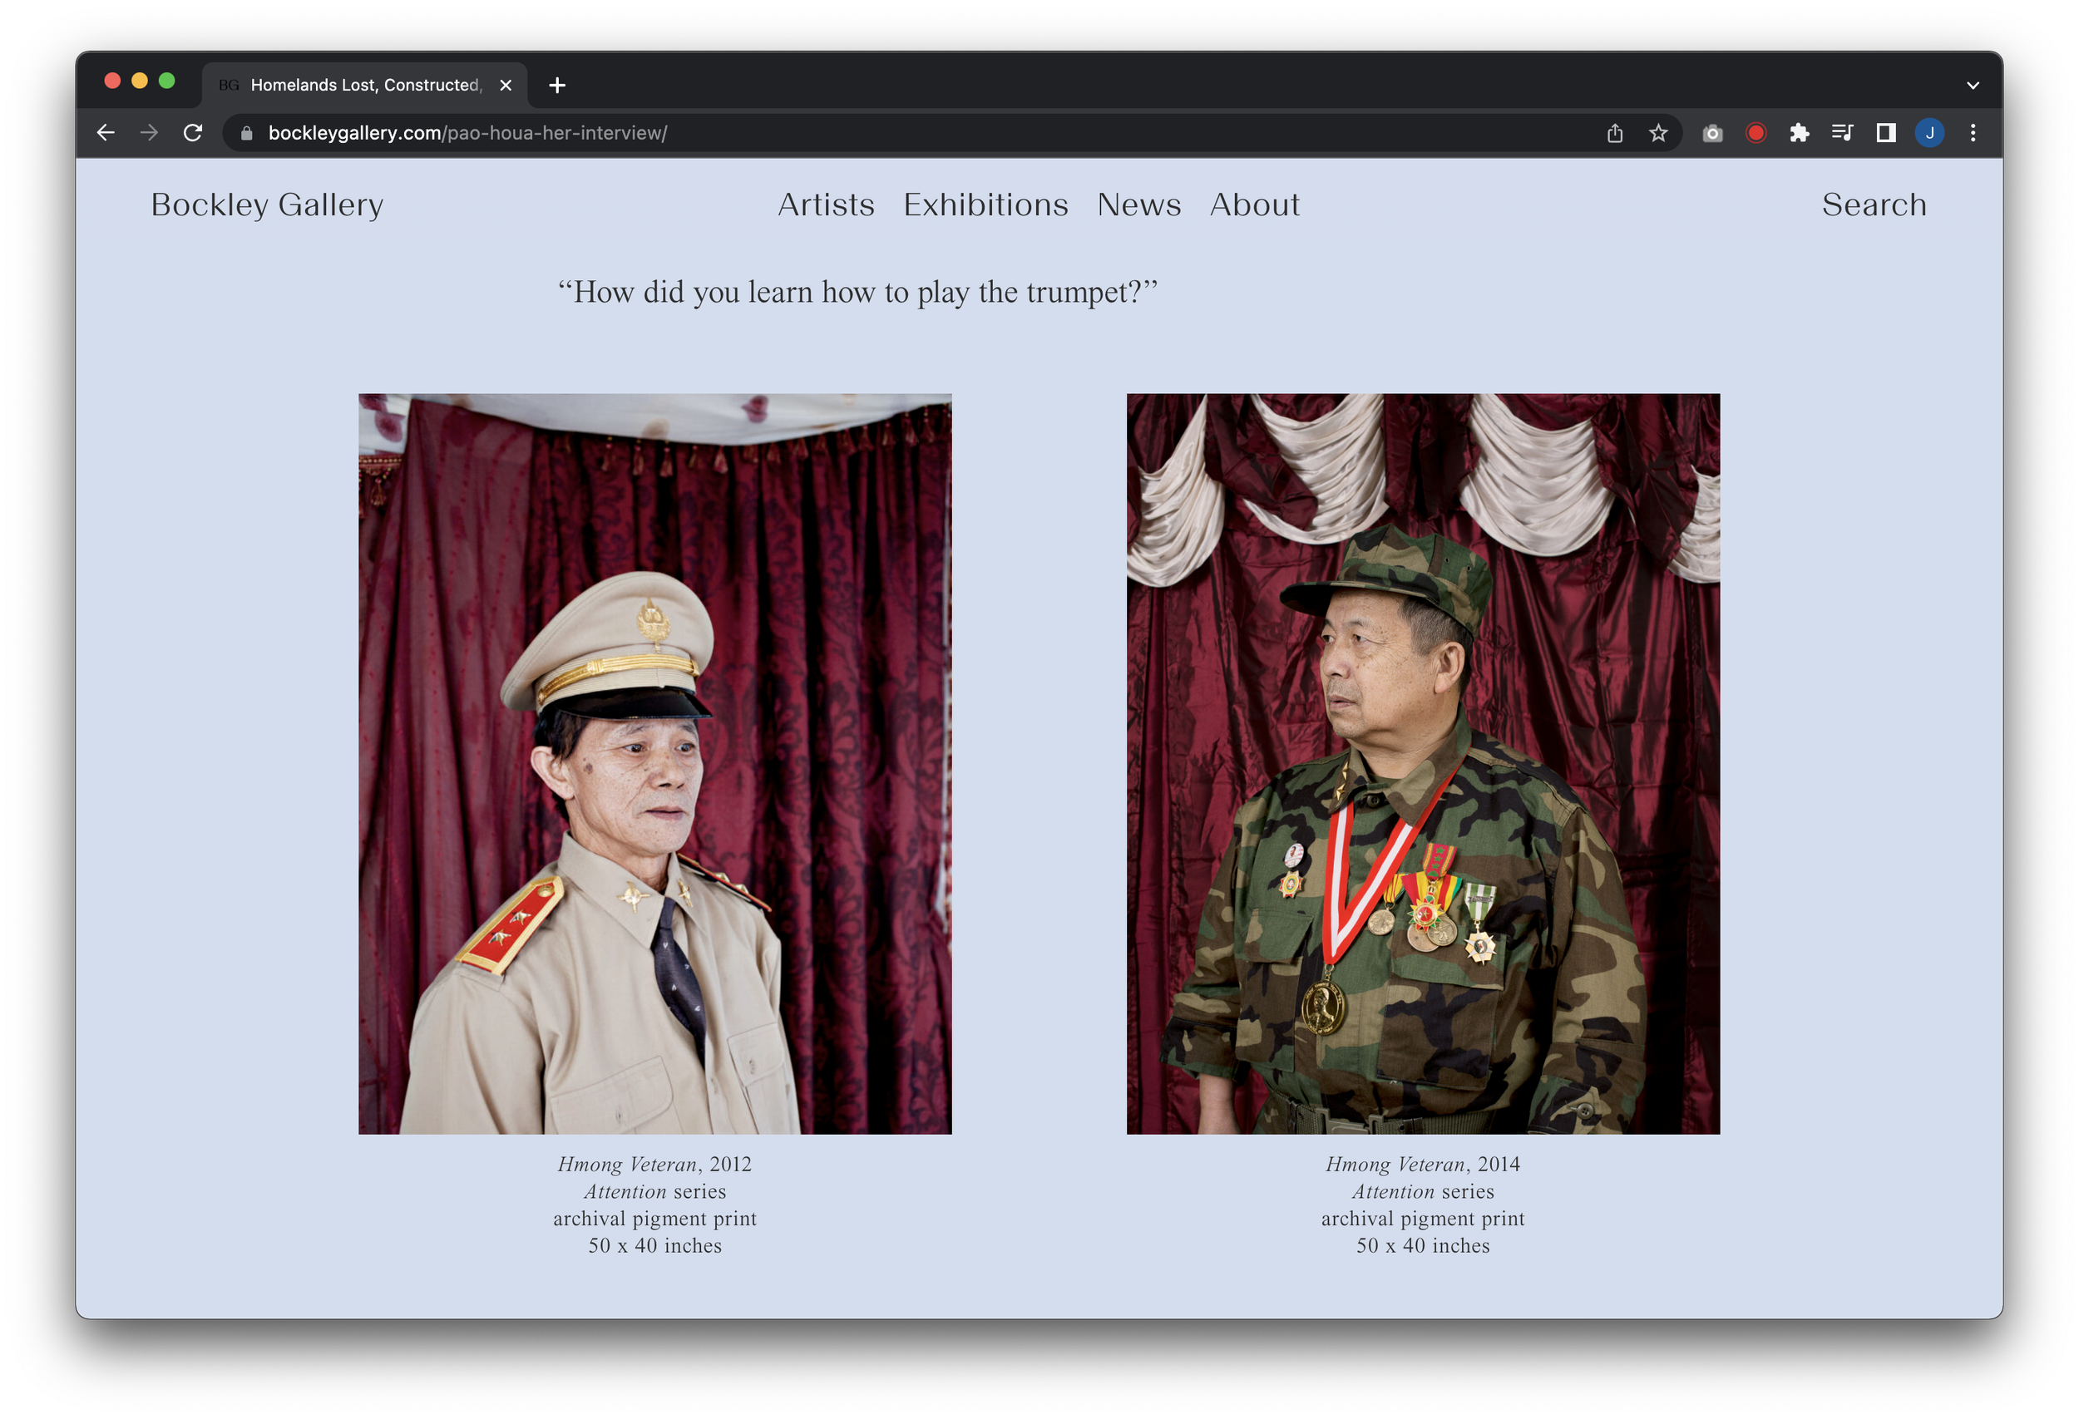The image size is (2079, 1419).
Task: Open the extensions puzzle icon
Action: (x=1799, y=133)
